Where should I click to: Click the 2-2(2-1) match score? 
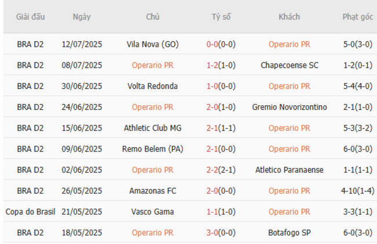[x=220, y=170]
